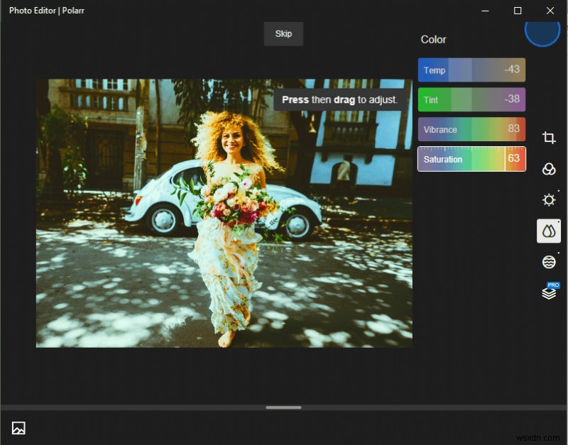
Task: Click the blue PRO badge
Action: pos(553,285)
